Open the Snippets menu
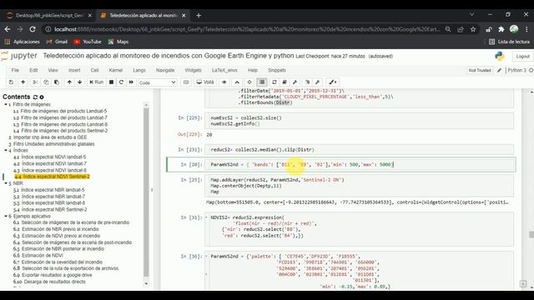The width and height of the screenshot is (534, 300). [x=277, y=70]
